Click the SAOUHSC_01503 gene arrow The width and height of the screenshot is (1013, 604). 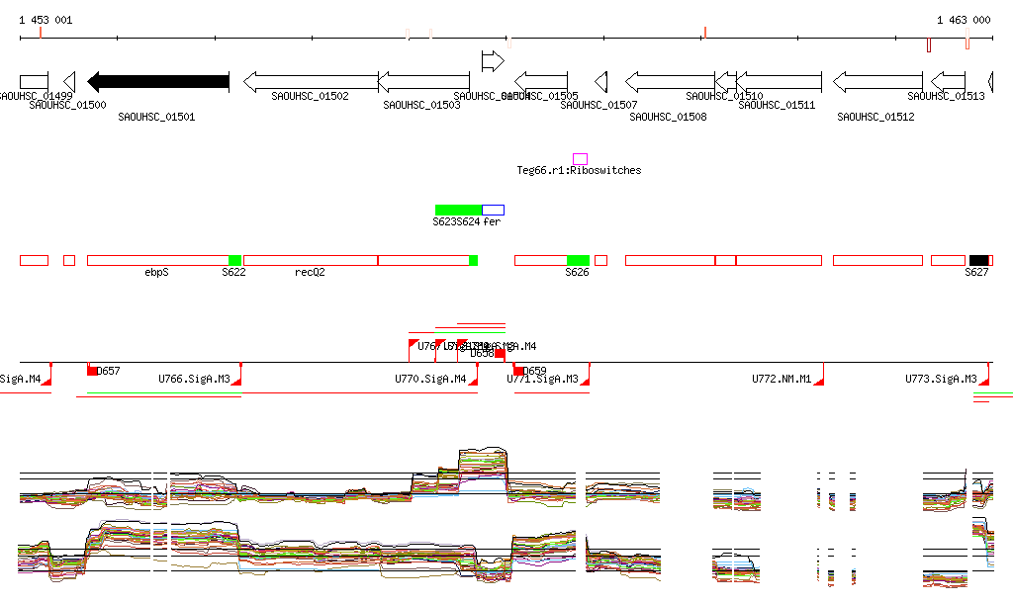pyautogui.click(x=423, y=81)
